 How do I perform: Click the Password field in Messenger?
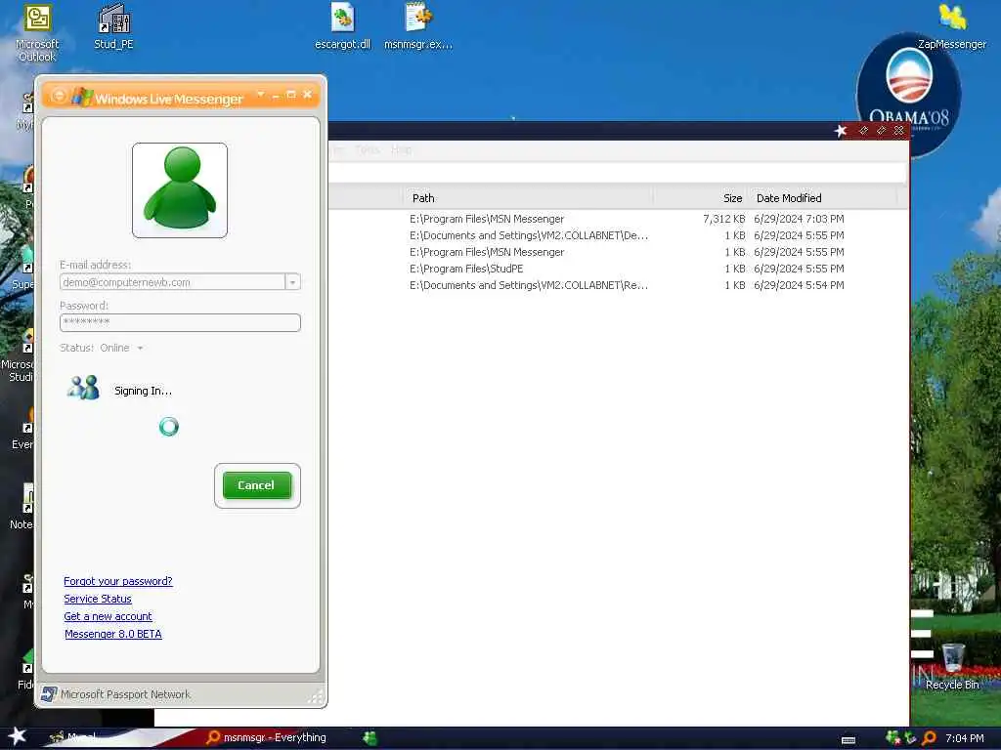[180, 322]
